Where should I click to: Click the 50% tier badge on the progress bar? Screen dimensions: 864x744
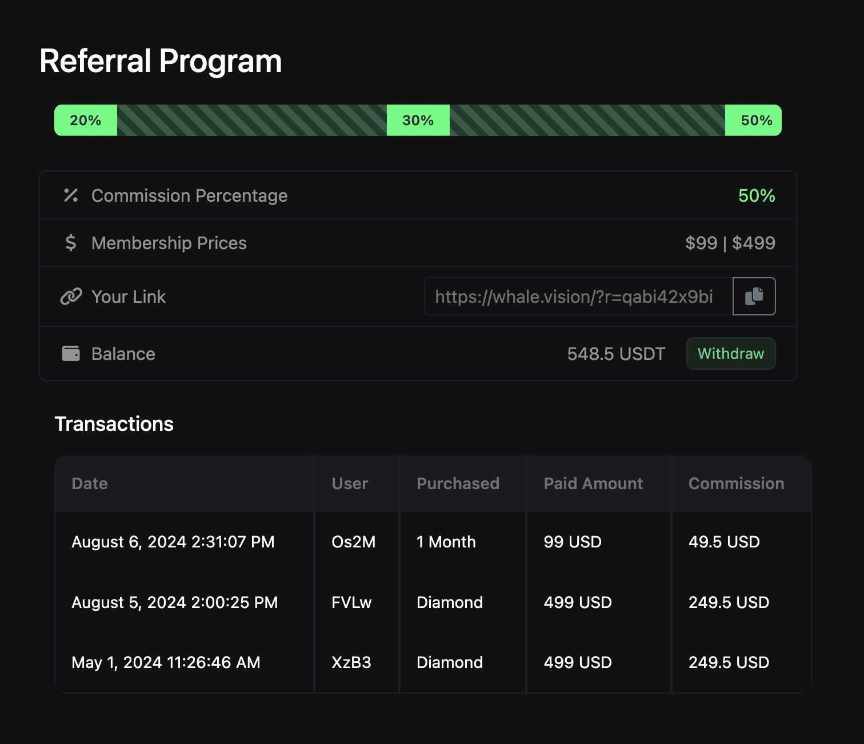tap(753, 120)
